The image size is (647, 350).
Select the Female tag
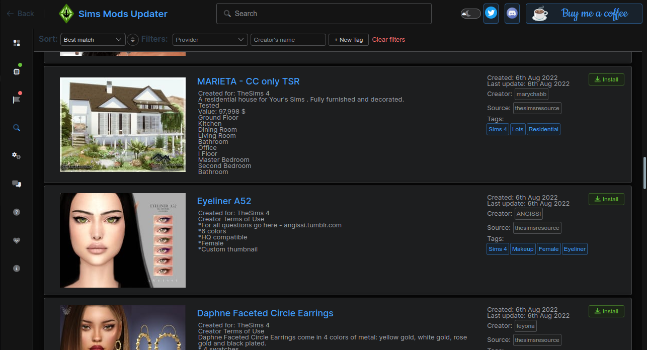pyautogui.click(x=548, y=249)
